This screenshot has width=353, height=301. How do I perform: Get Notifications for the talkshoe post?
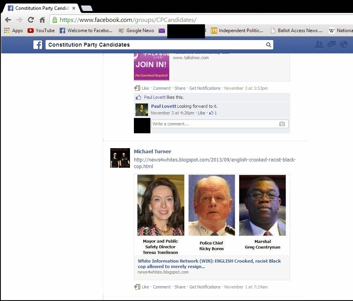pos(205,88)
